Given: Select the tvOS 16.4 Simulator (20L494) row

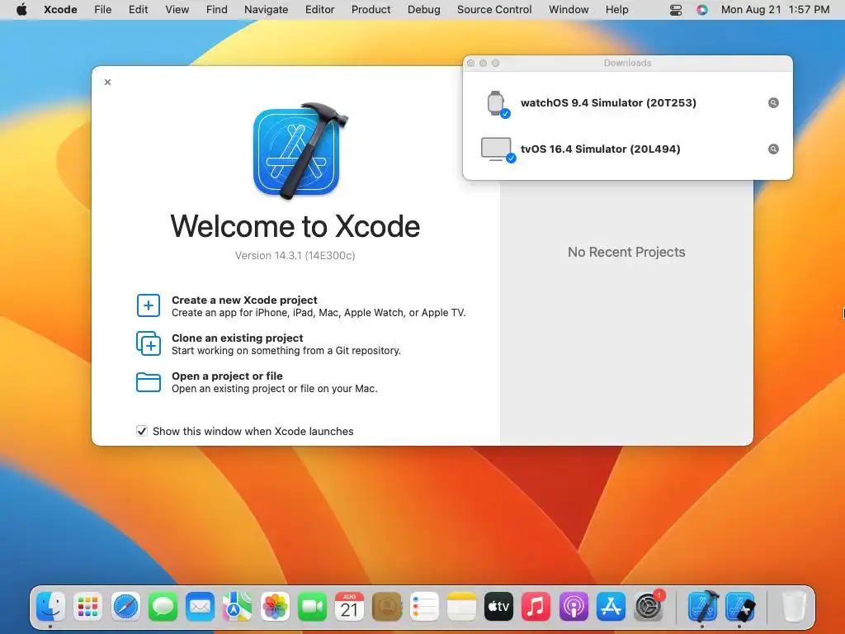Looking at the screenshot, I should pyautogui.click(x=628, y=149).
